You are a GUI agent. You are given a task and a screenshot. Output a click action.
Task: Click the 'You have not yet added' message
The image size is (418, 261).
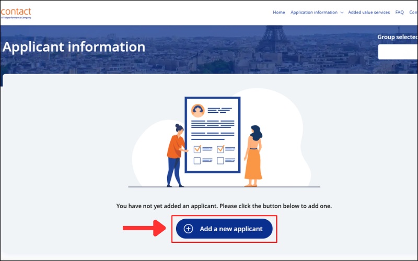224,206
